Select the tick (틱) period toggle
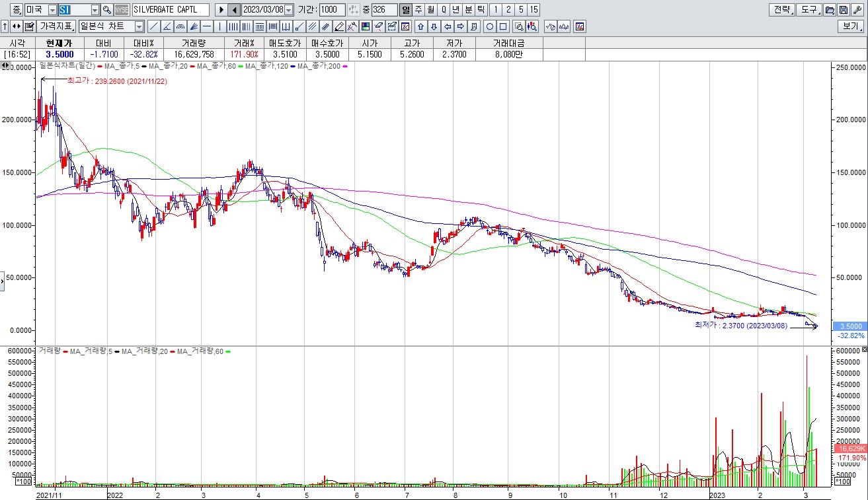 coord(481,10)
